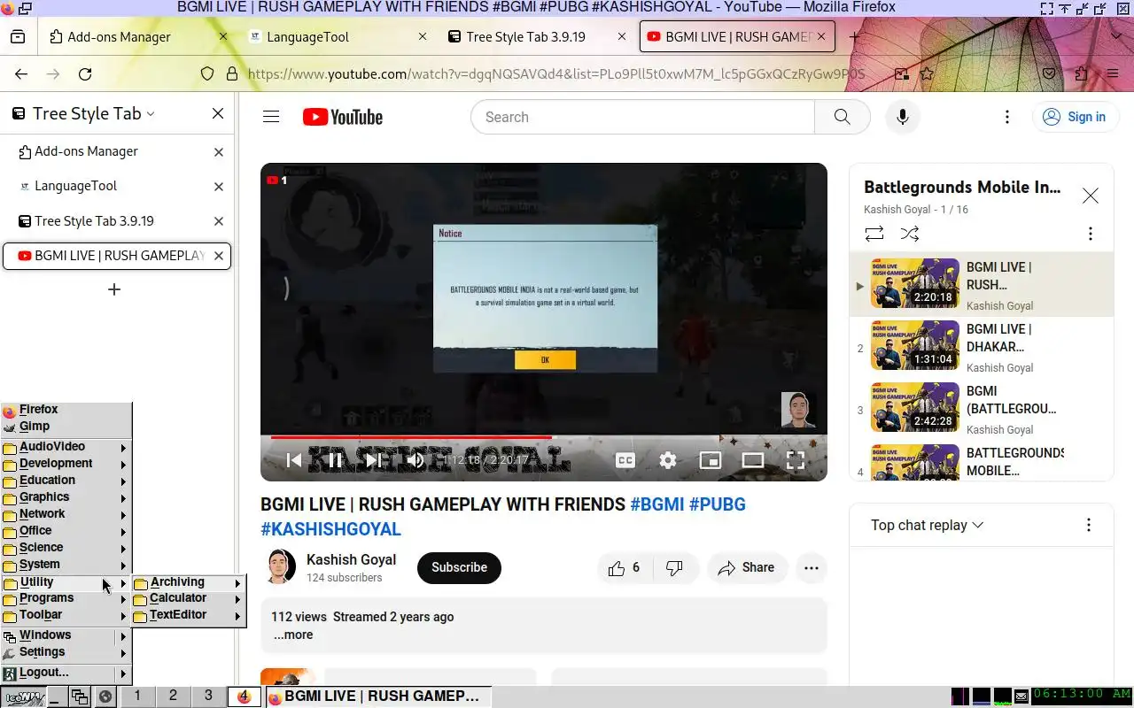Open YouTube settings three-dot menu beside Sign in

[x=1007, y=117]
